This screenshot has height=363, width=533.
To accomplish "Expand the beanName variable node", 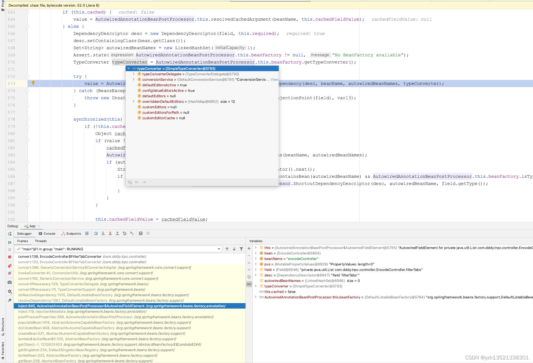I will (256, 259).
